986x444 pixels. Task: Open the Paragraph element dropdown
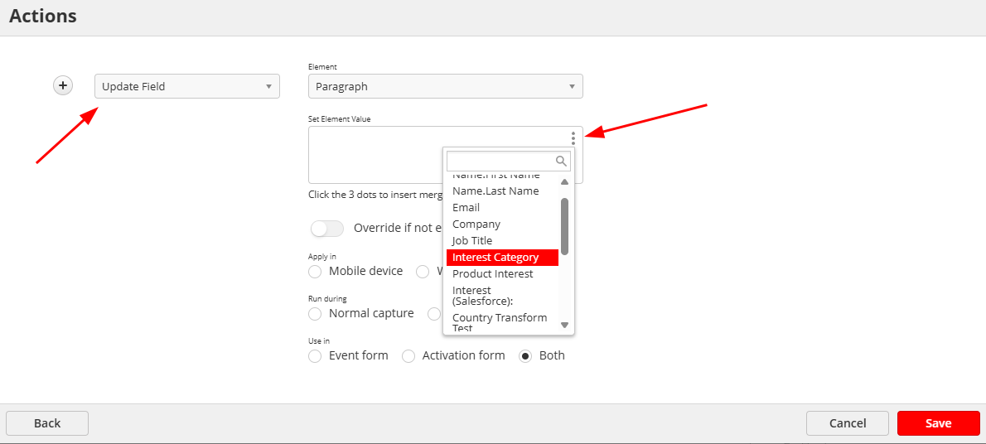click(x=445, y=86)
